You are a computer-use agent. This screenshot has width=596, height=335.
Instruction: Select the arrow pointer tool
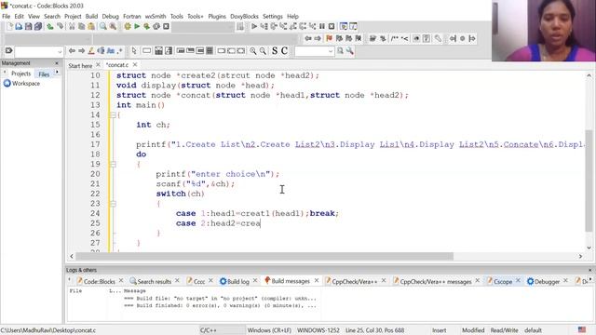tap(134, 51)
